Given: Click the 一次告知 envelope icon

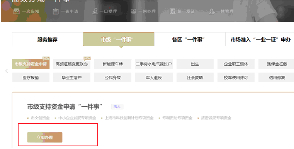Looking at the screenshot, I should [17, 11].
